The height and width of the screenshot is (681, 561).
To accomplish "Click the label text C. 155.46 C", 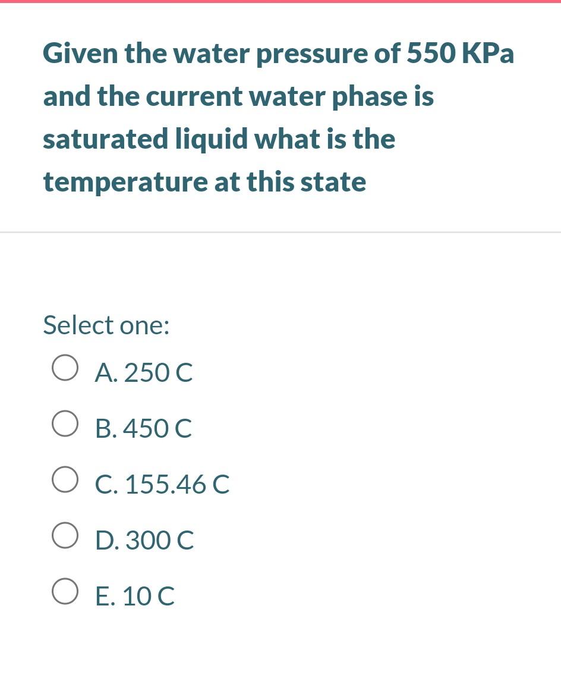I will [x=162, y=484].
